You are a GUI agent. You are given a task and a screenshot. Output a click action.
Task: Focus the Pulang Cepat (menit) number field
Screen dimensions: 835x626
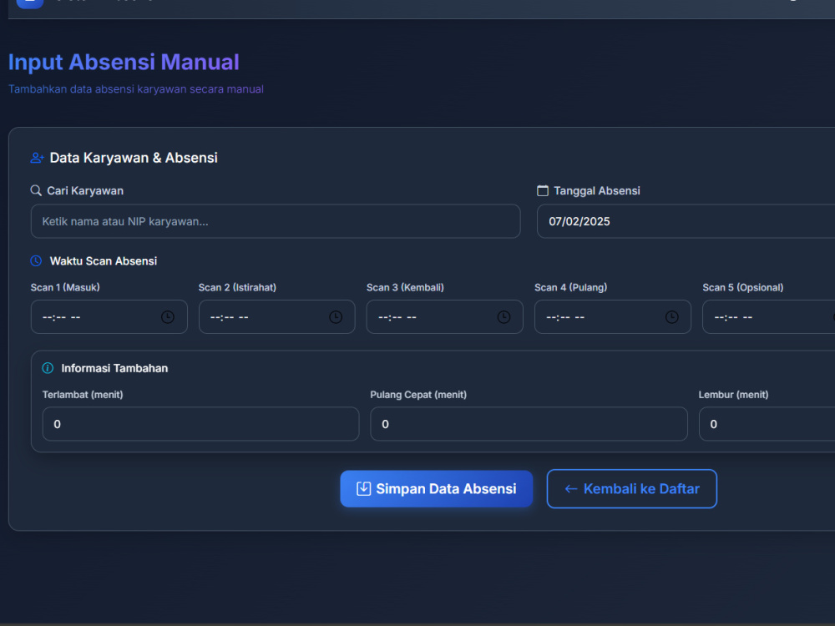pyautogui.click(x=529, y=424)
